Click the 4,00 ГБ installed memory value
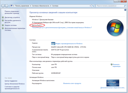The height and width of the screenshot is (93, 128). click(x=60, y=50)
